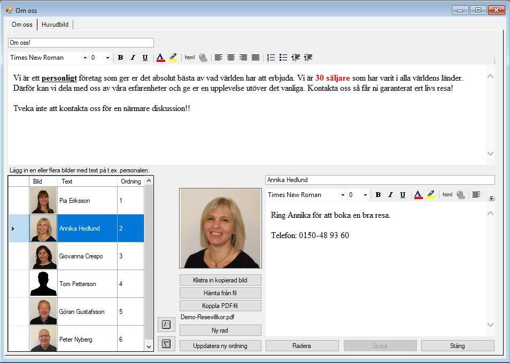
Task: Click Uppdatera ny ordning button
Action: point(220,346)
